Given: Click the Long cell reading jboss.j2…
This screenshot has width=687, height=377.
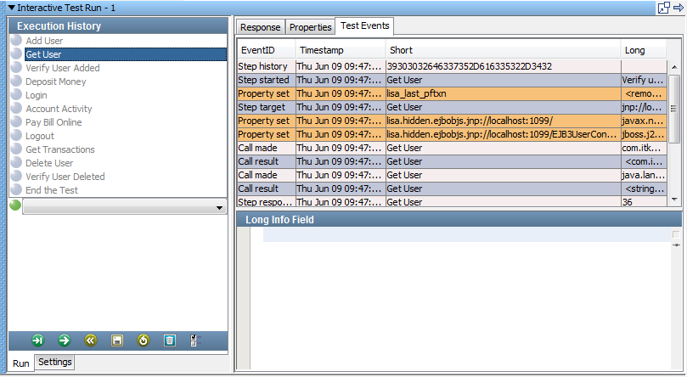Looking at the screenshot, I should pos(644,134).
